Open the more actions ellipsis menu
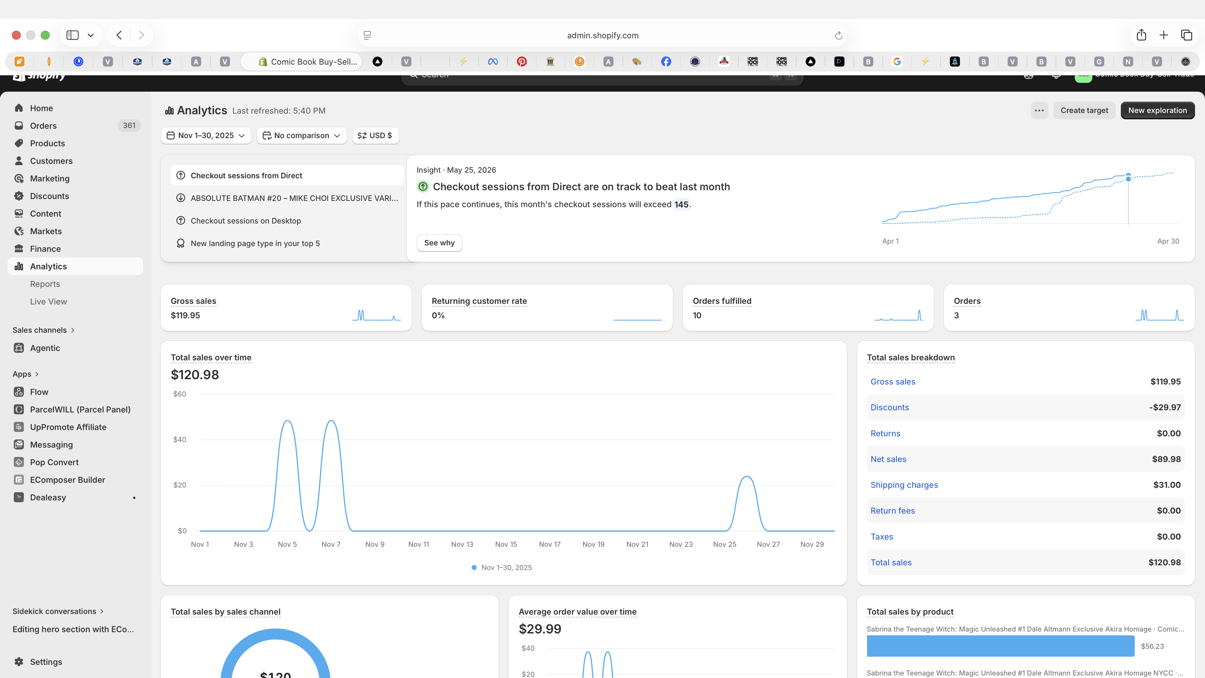The width and height of the screenshot is (1205, 678). click(1039, 110)
